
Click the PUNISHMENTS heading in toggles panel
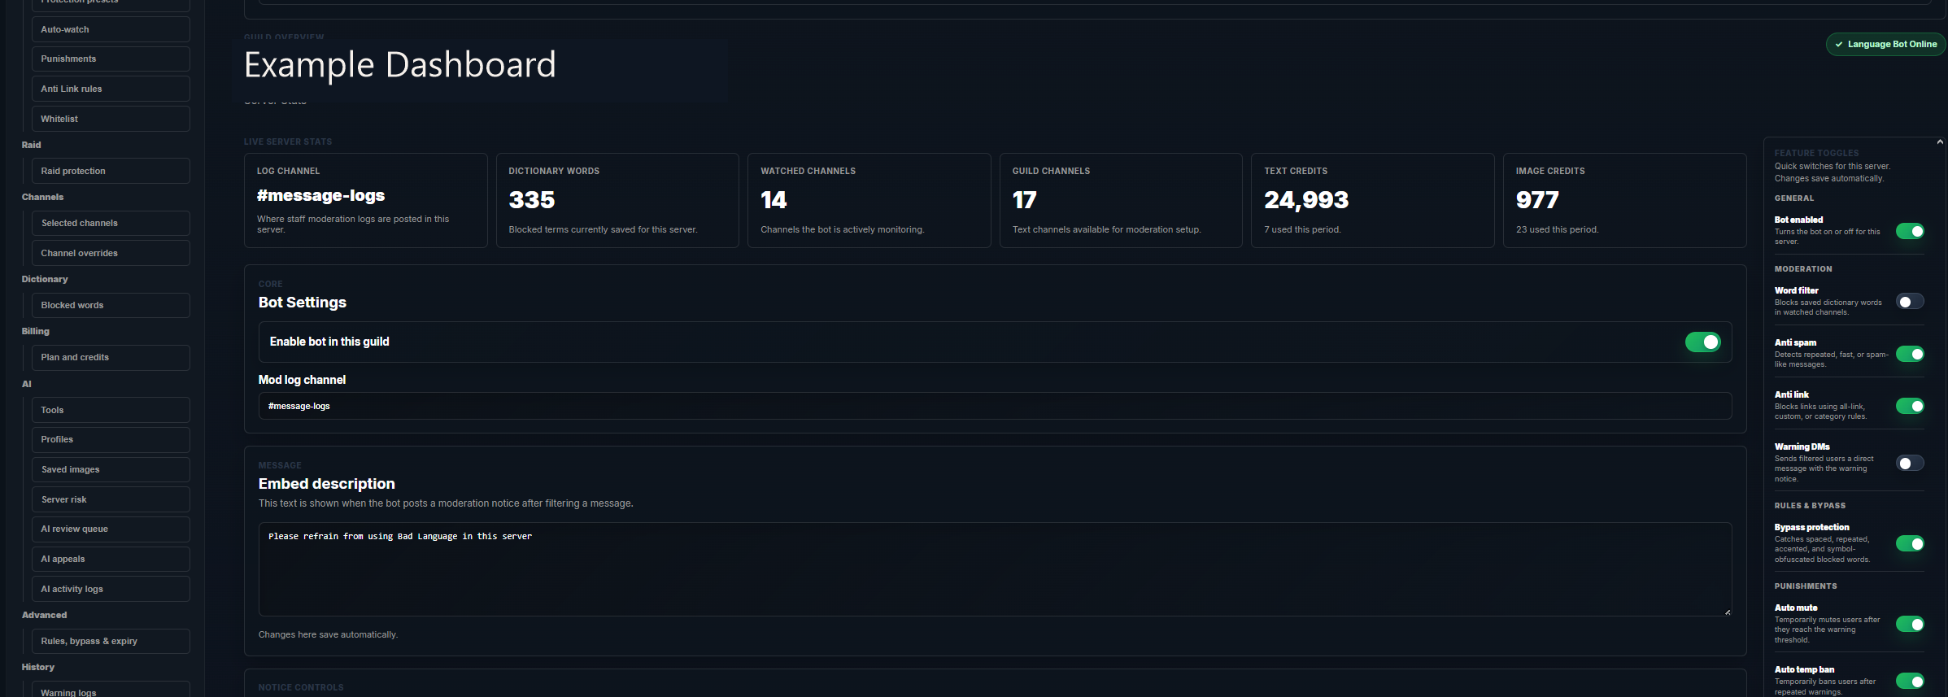(x=1806, y=586)
